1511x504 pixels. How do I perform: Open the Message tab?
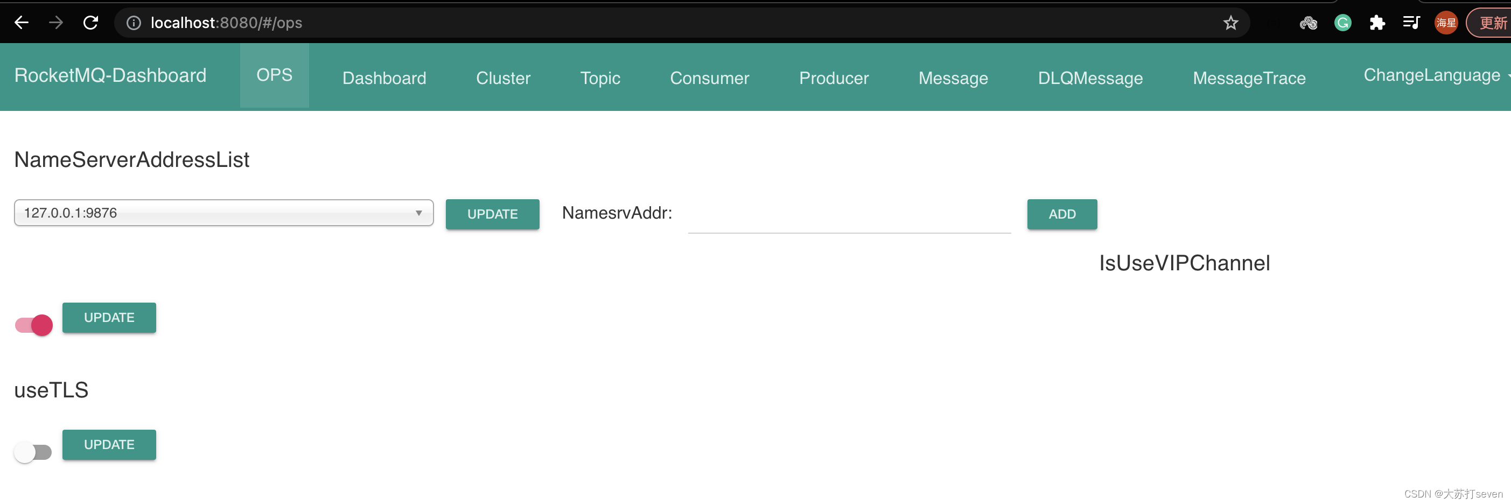pyautogui.click(x=953, y=78)
